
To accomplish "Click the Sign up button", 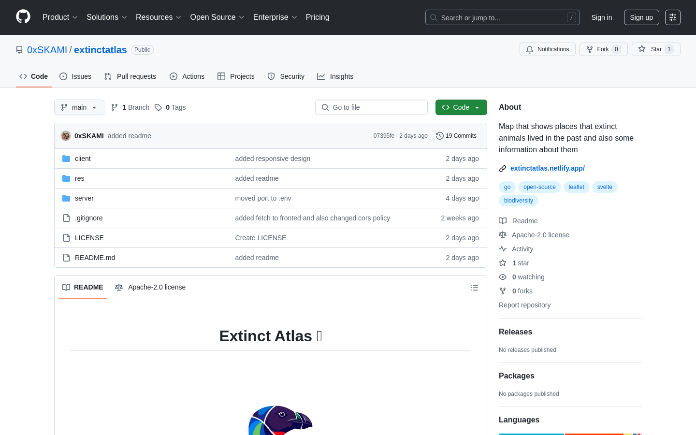I will click(x=641, y=17).
